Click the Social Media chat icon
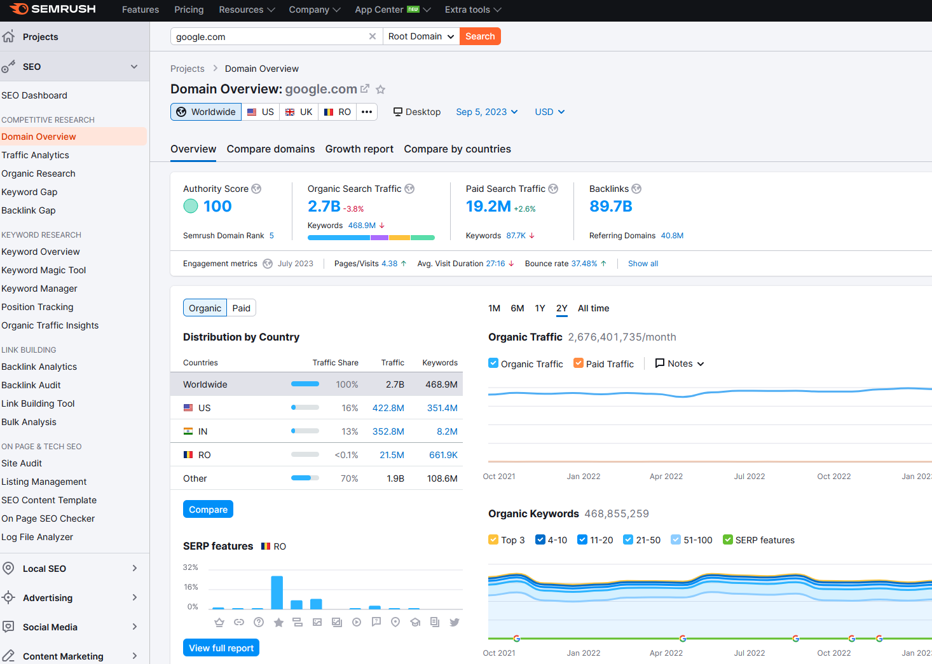 9,627
